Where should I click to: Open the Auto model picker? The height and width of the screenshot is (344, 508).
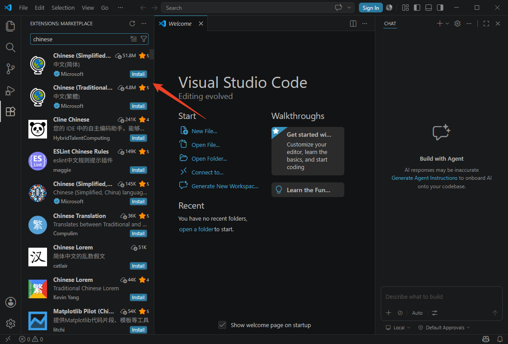[x=417, y=313]
